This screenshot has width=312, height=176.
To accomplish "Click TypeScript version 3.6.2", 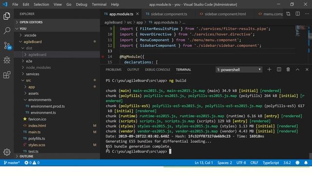I will click(287, 163).
